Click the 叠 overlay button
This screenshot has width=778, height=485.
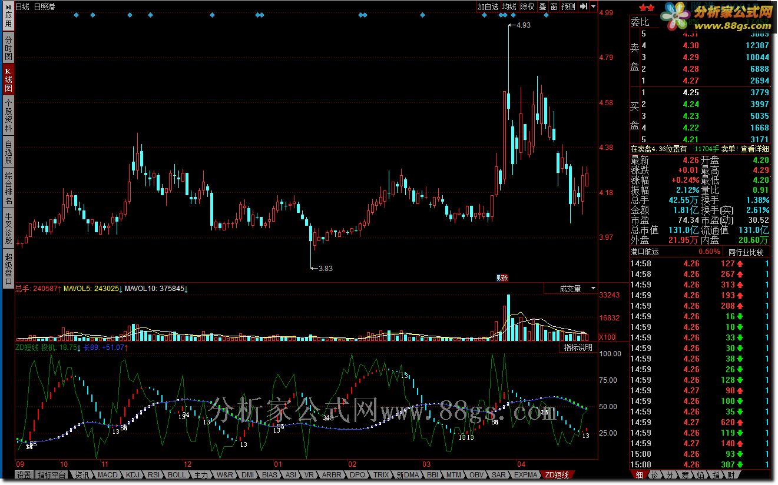[x=542, y=6]
